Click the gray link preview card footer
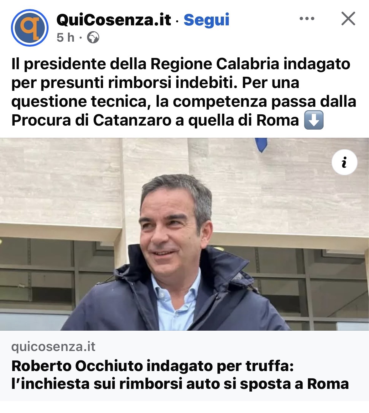Viewport: 369px width, 413px height. pos(184,366)
